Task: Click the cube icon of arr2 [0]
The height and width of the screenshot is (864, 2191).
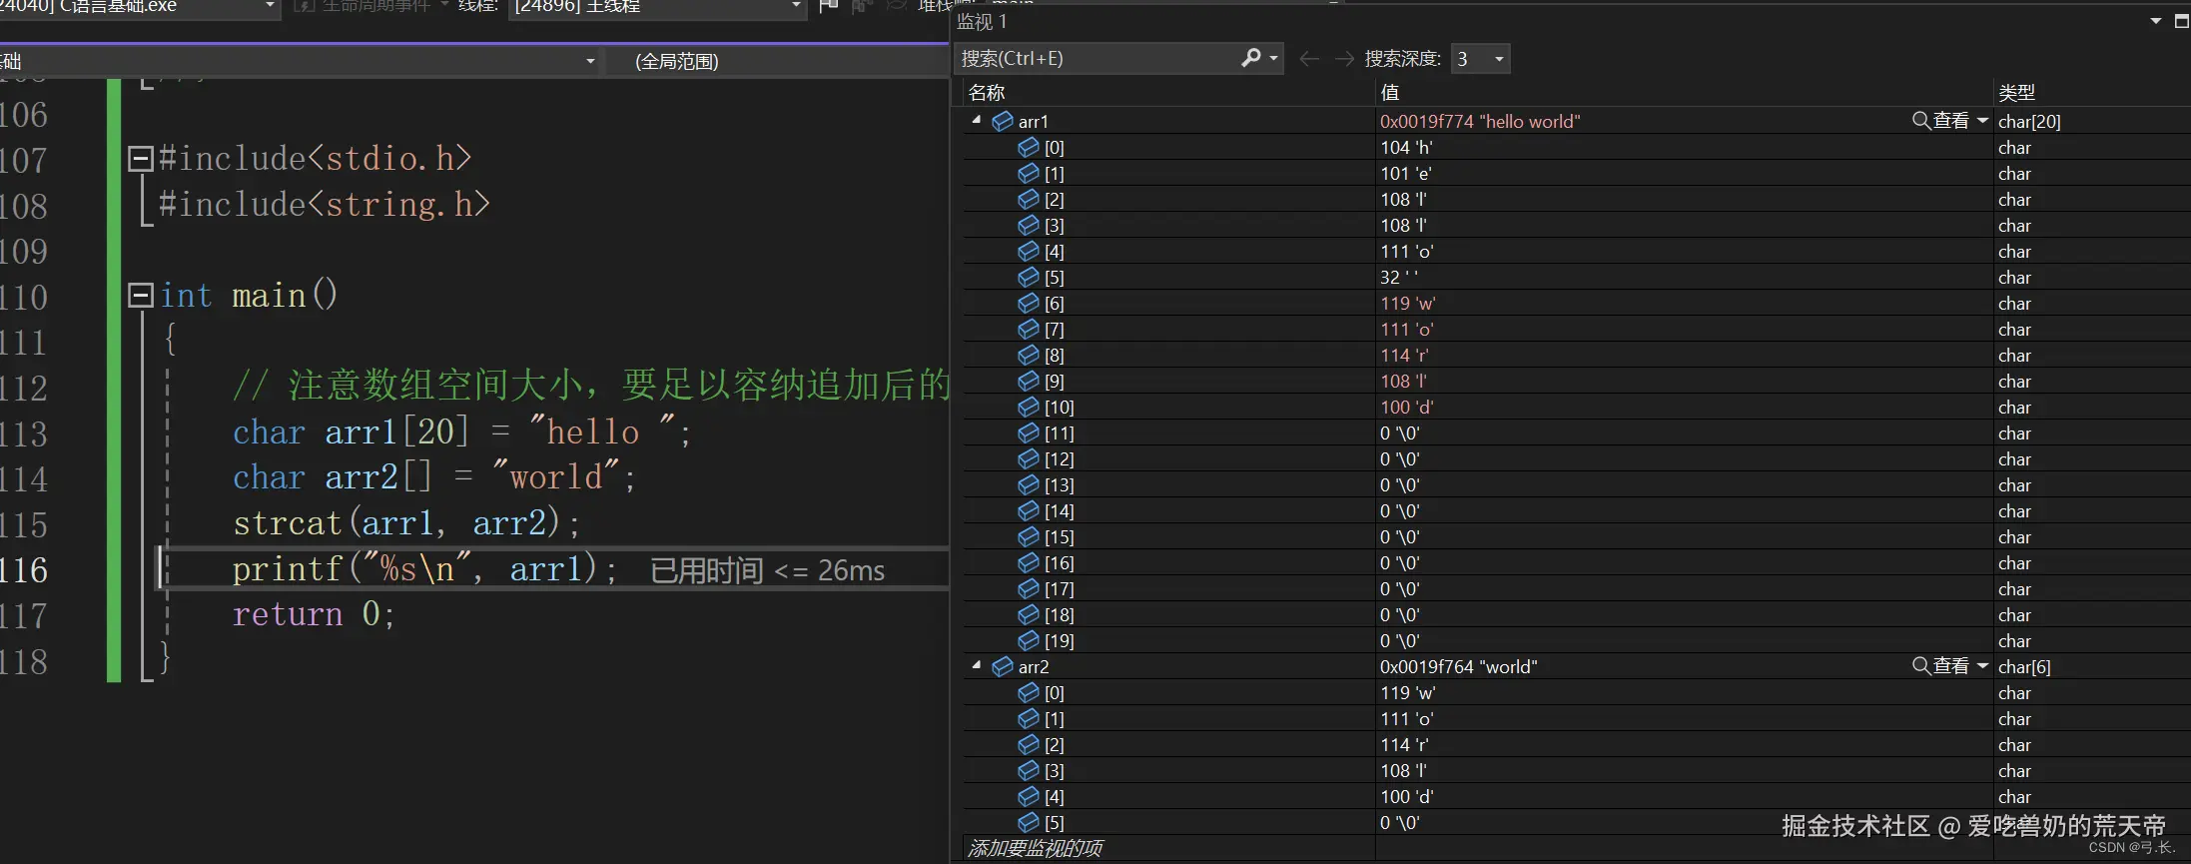Action: pyautogui.click(x=1029, y=692)
